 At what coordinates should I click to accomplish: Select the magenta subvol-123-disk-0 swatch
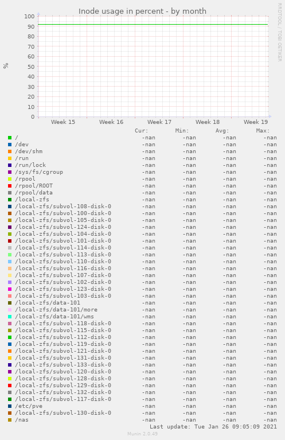[10, 289]
